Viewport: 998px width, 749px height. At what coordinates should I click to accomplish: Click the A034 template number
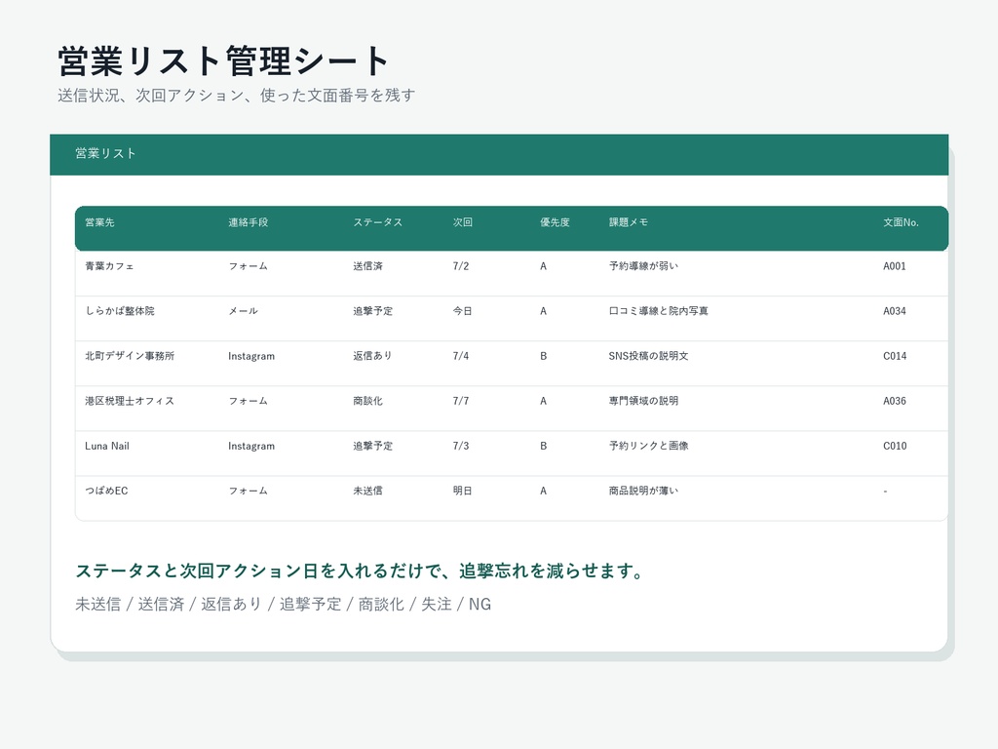coord(895,311)
